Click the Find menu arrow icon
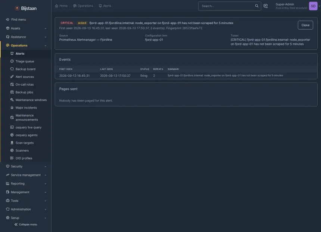This screenshot has width=321, height=232. click(x=7, y=19)
